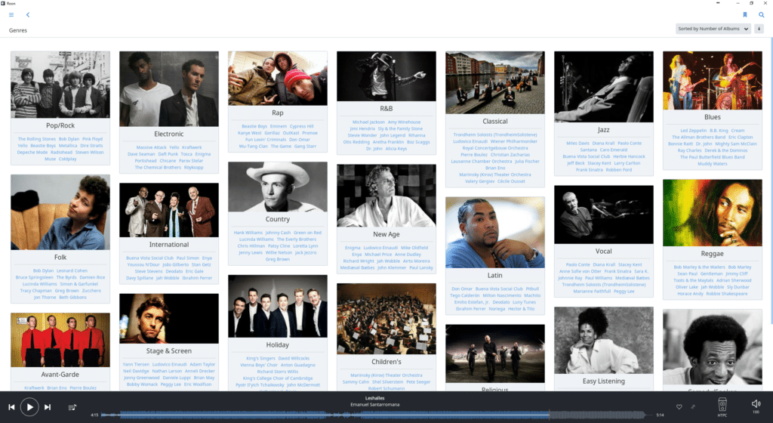This screenshot has width=773, height=423.
Task: Click artist Miles Davis under Jazz
Action: [x=577, y=143]
